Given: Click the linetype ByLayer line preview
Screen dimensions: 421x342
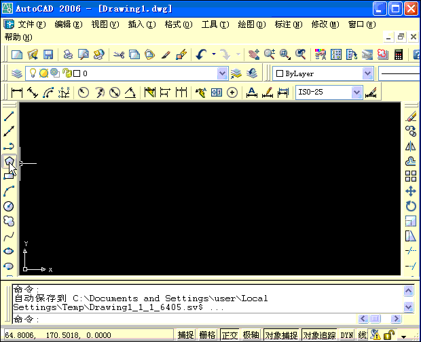Looking at the screenshot, I should pyautogui.click(x=399, y=73).
